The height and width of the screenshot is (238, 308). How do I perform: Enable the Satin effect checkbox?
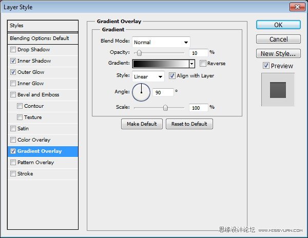[13, 129]
